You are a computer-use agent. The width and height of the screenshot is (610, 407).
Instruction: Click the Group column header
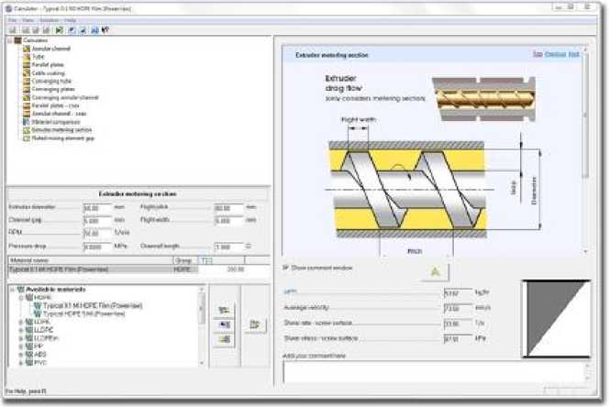[x=185, y=260]
